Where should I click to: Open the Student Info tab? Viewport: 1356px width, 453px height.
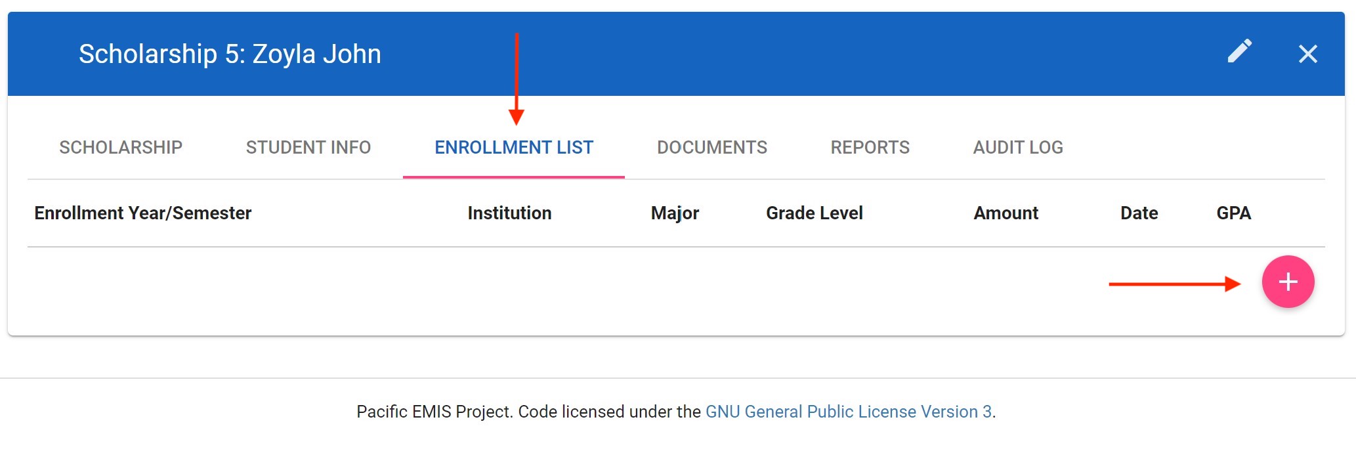click(x=308, y=147)
